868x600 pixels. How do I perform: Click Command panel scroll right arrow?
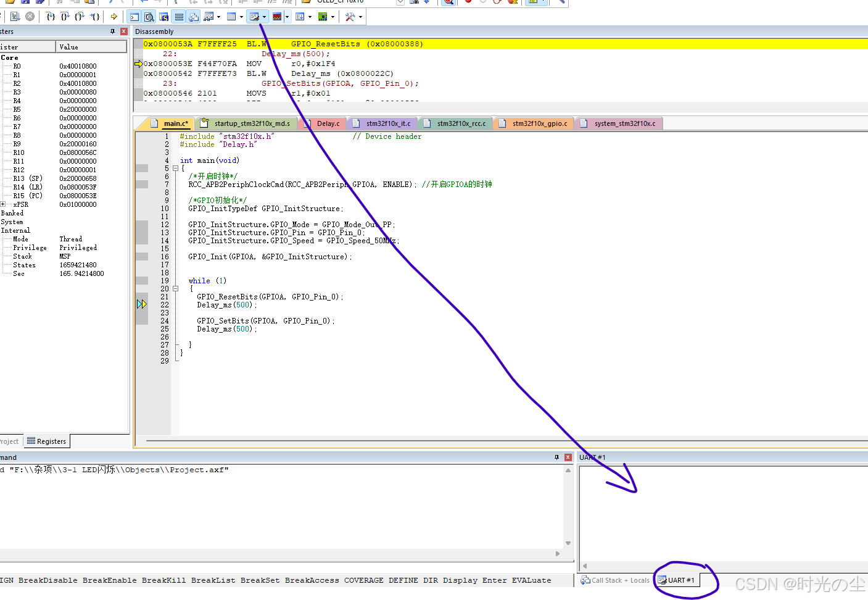[x=558, y=554]
